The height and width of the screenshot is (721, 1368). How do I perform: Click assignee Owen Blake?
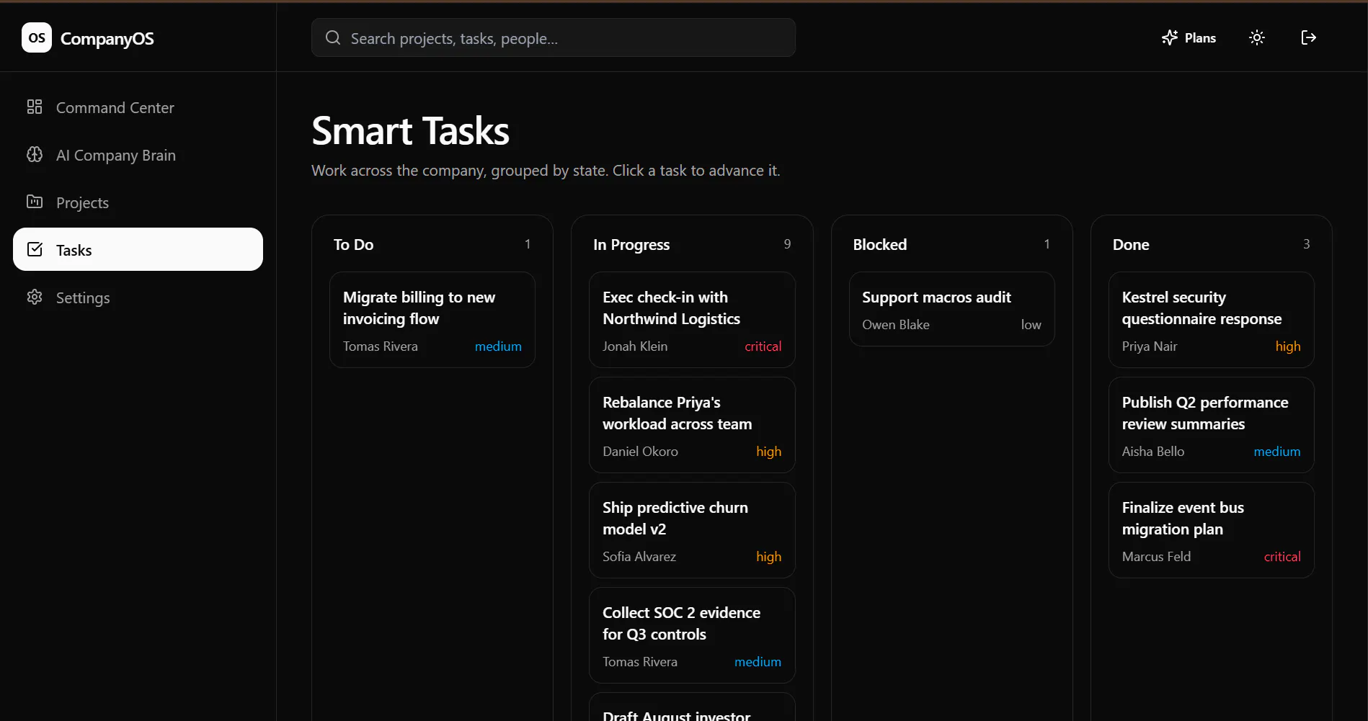pos(896,325)
